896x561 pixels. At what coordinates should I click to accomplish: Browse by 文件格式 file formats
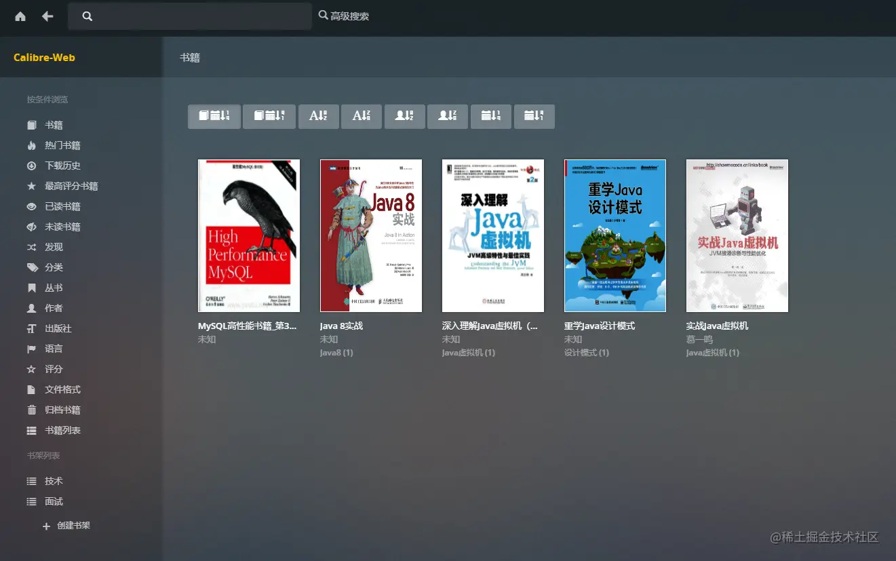click(62, 389)
